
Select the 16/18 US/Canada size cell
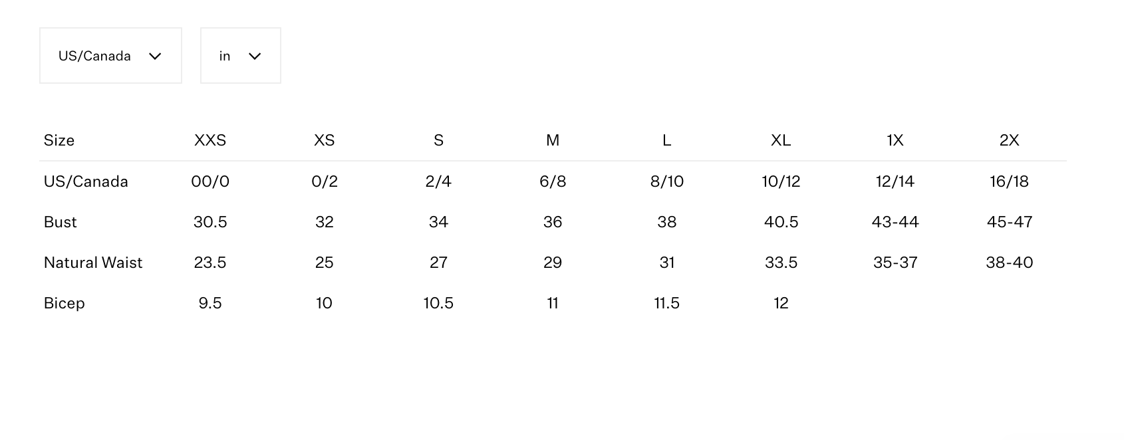(1009, 181)
